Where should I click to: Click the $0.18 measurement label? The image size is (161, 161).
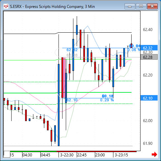(x=107, y=96)
